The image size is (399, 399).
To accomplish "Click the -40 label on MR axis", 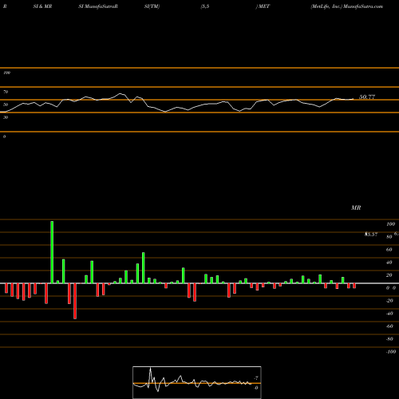I will coord(389,314).
